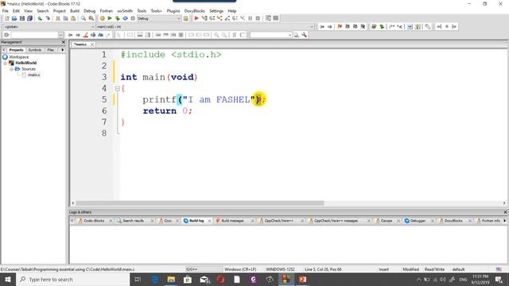Image resolution: width=509 pixels, height=286 pixels.
Task: Zoom in using editor toolbar icon
Action: tap(216, 35)
